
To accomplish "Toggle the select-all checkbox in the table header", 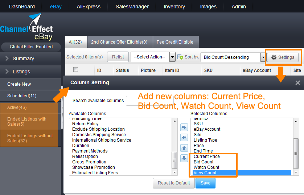I will point(75,69).
